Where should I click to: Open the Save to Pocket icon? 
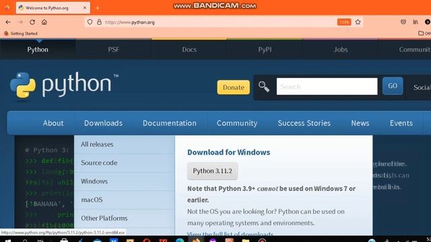[x=403, y=22]
